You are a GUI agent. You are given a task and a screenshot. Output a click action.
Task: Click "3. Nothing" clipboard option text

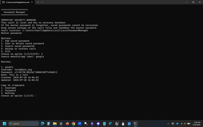[x=8, y=93]
